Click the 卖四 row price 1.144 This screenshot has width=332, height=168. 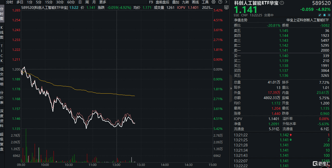pyautogui.click(x=284, y=36)
